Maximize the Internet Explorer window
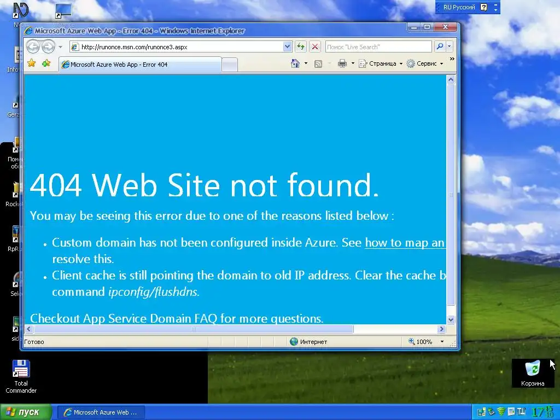 [x=427, y=27]
